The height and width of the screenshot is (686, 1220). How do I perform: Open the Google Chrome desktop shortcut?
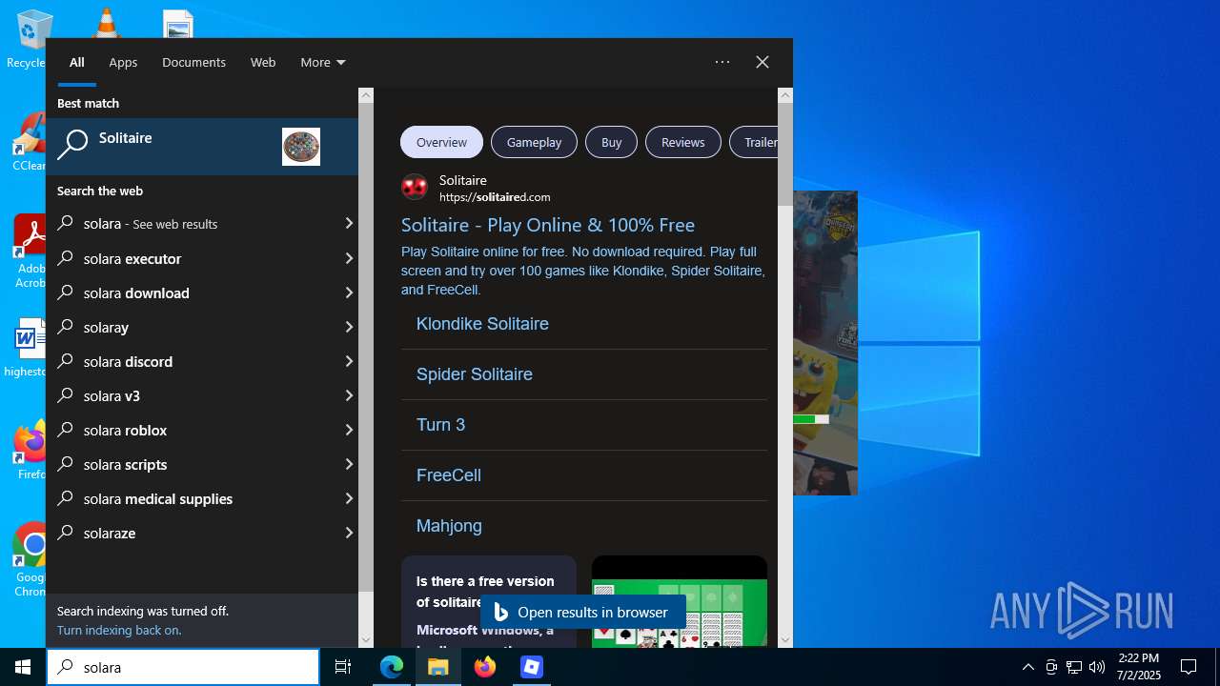click(29, 560)
